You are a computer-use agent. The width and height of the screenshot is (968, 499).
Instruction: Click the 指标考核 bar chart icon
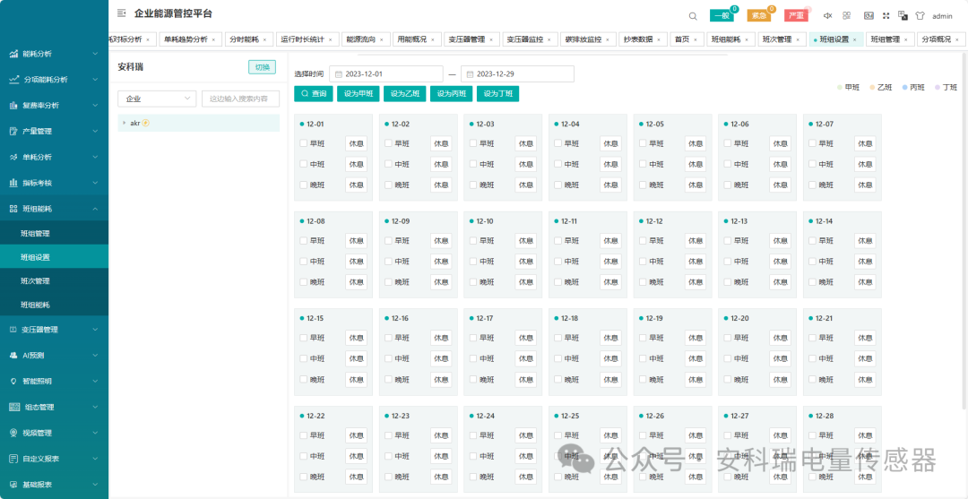click(13, 183)
